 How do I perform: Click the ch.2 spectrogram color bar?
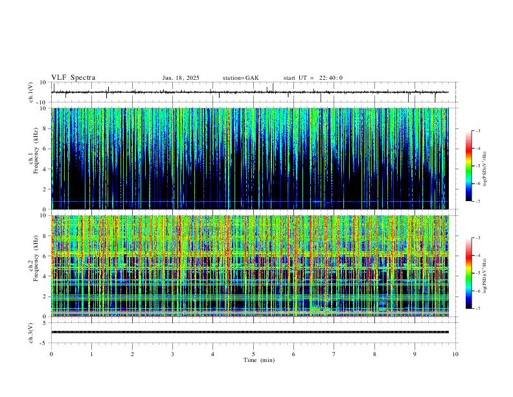469,273
